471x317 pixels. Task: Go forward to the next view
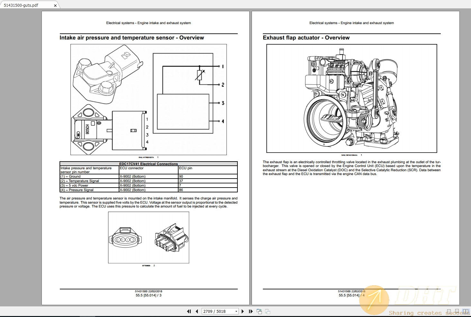[267, 311]
